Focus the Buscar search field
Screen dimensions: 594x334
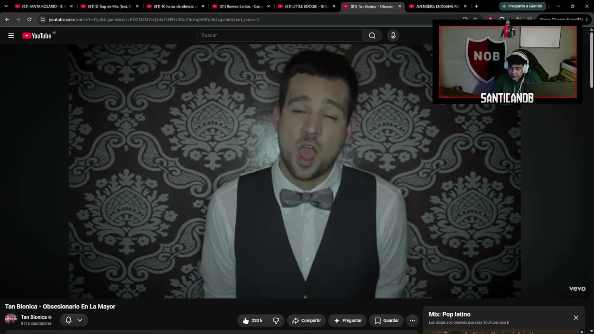(x=279, y=36)
